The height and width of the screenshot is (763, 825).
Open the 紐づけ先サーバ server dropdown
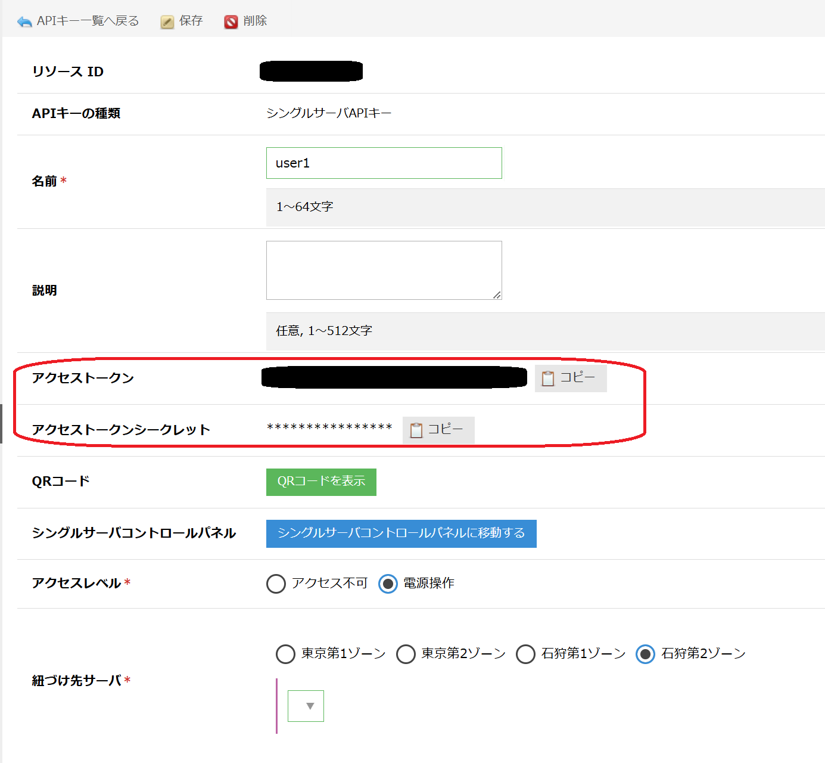(x=306, y=706)
